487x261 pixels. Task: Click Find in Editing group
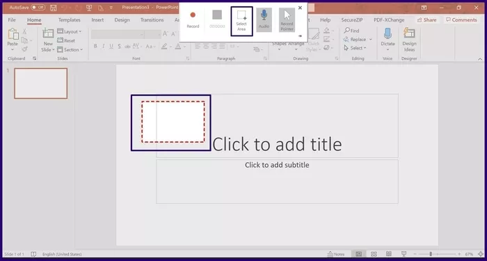[x=351, y=31]
